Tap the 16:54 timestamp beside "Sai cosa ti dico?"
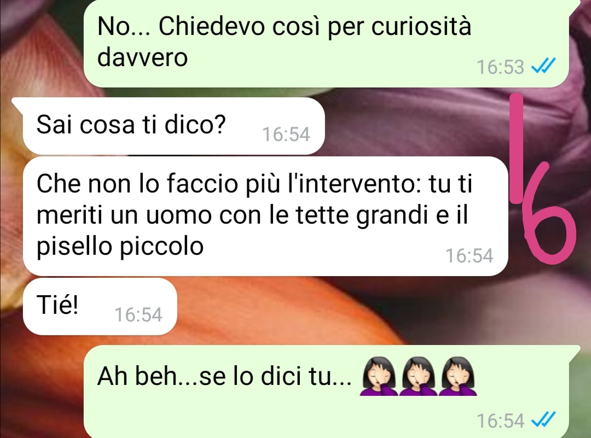The height and width of the screenshot is (438, 591). coord(286,135)
